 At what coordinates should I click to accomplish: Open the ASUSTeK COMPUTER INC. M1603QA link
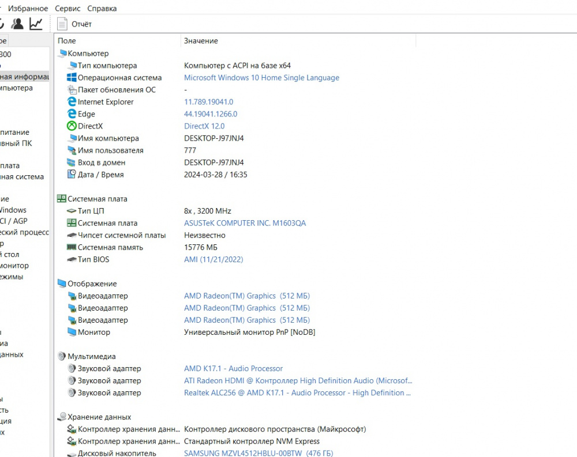coord(245,223)
